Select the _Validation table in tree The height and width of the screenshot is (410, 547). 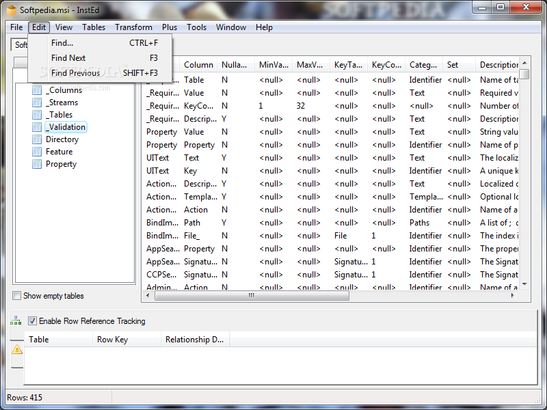pyautogui.click(x=66, y=127)
